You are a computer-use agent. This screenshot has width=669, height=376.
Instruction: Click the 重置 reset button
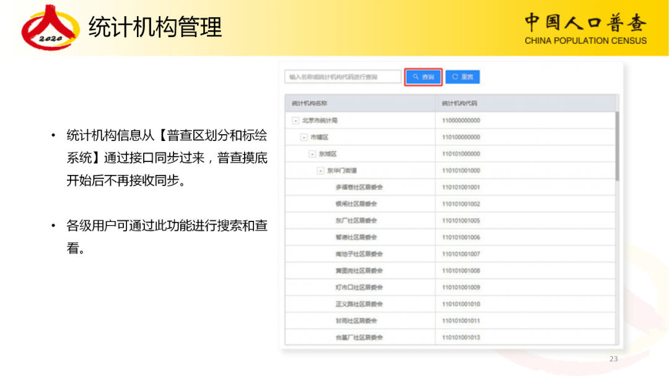tap(463, 77)
